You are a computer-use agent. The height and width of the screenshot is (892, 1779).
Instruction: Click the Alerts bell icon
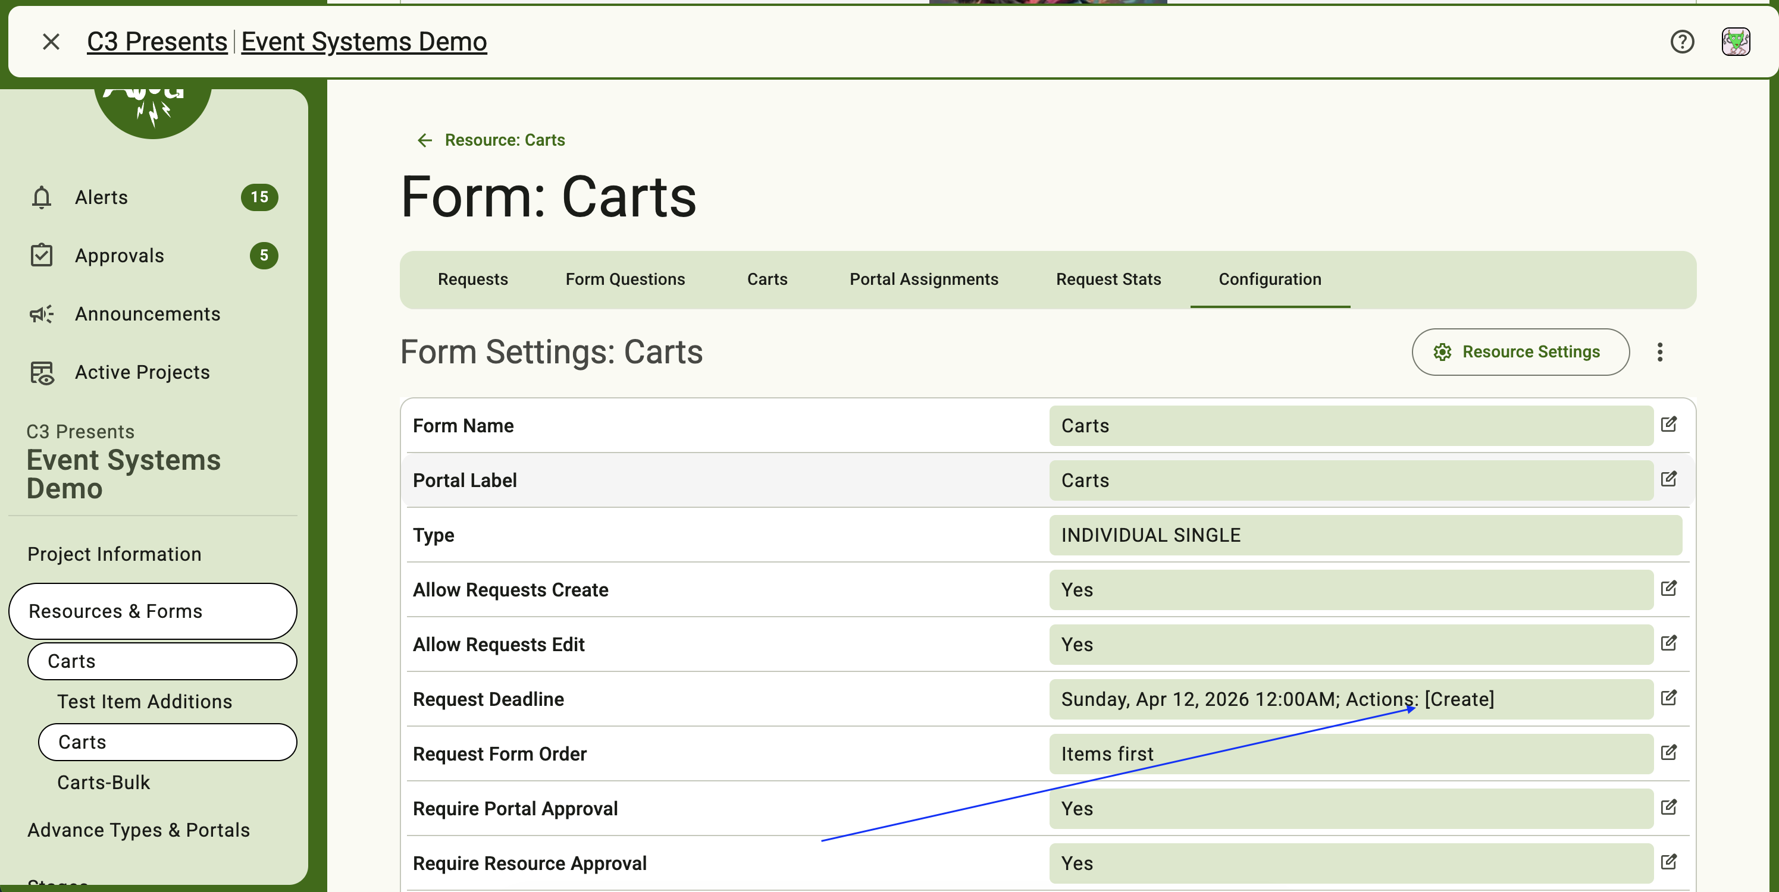click(42, 197)
